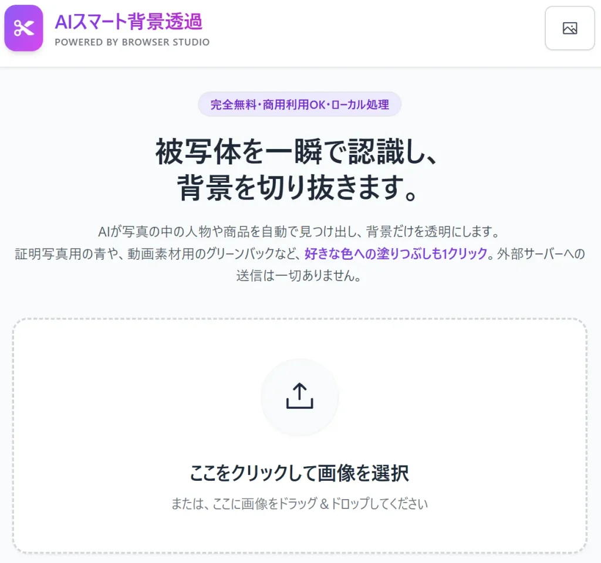
Task: Click the text 送信は一切ありません。
Action: coord(299,276)
